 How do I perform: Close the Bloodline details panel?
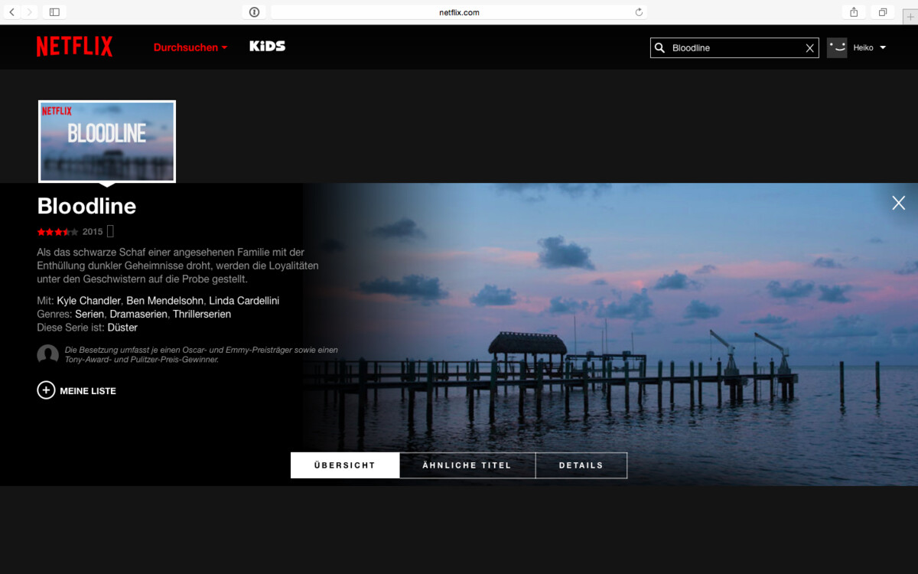pos(899,203)
